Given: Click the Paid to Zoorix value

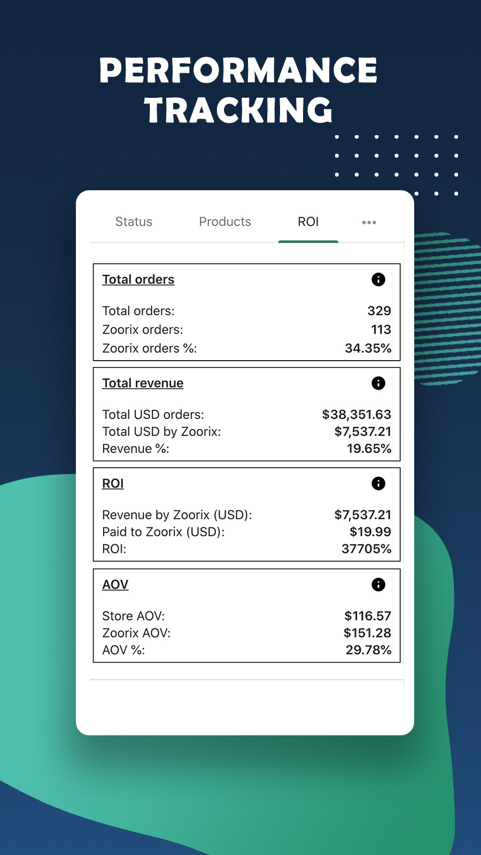Looking at the screenshot, I should coord(370,532).
